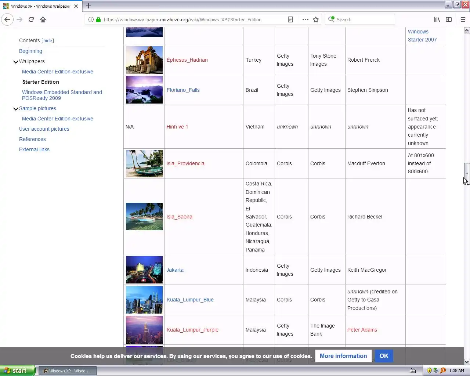Go to Media Center Edition-exclusive under Wallpapers
This screenshot has width=470, height=376.
click(58, 72)
